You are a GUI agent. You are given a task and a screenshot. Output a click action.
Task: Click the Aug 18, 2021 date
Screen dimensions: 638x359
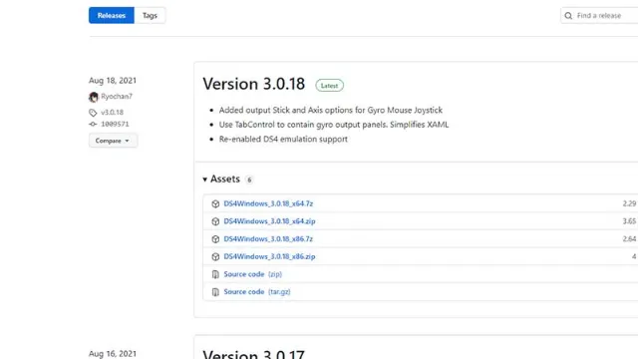113,81
